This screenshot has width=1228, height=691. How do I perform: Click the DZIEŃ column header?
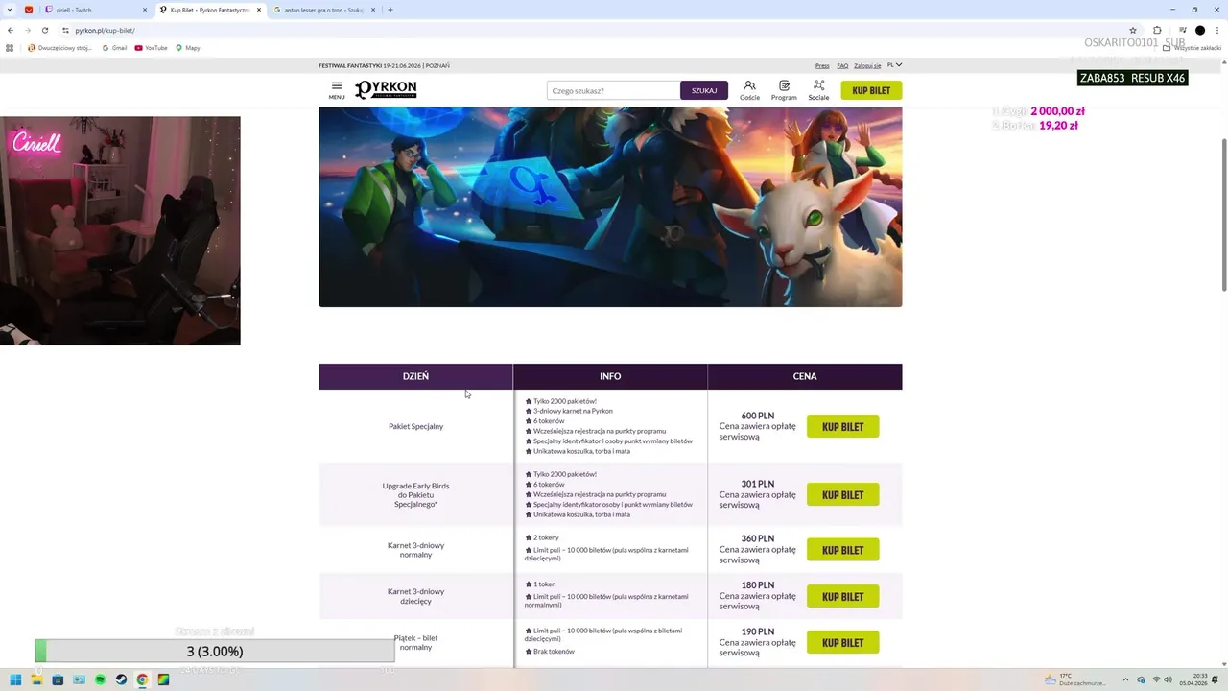coord(415,376)
